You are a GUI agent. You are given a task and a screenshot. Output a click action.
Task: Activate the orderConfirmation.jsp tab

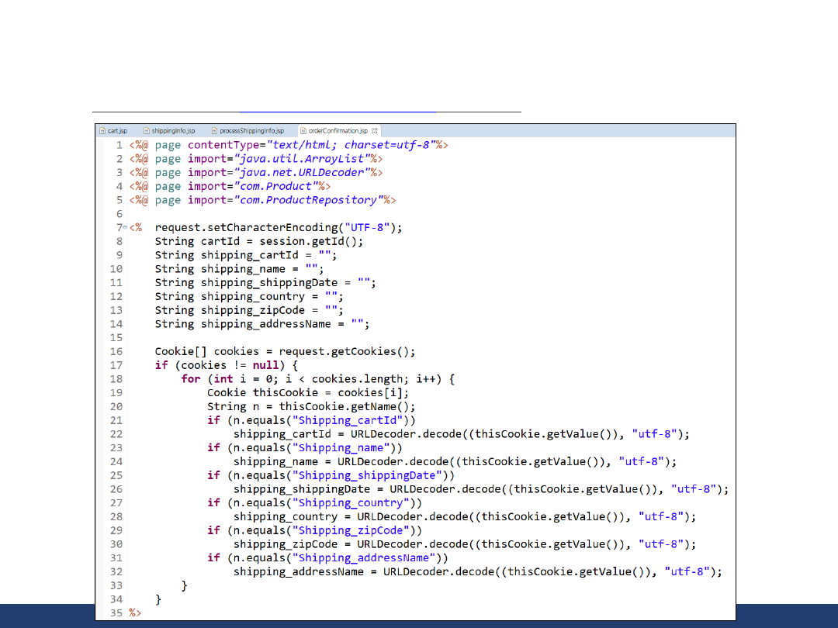[x=338, y=131]
